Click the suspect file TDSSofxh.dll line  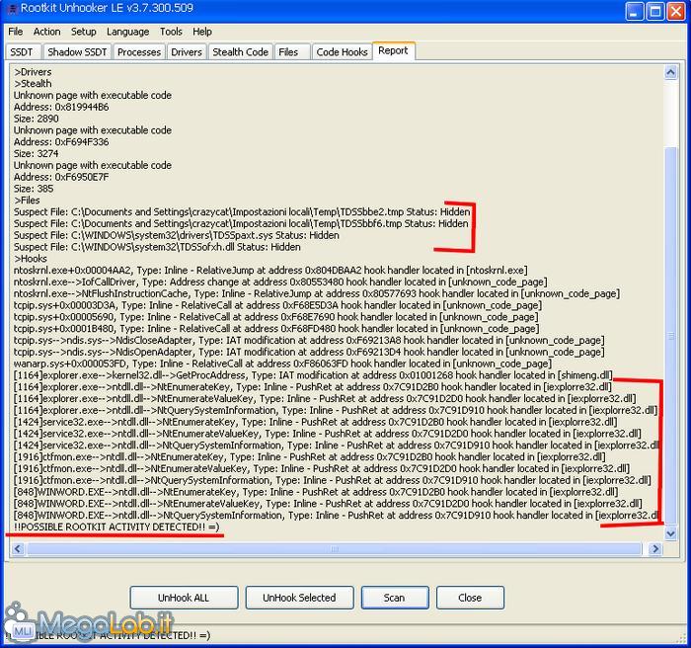click(157, 247)
